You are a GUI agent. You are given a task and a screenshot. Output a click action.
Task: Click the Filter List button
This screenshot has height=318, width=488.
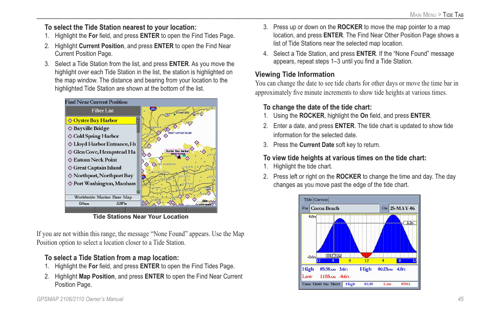103,111
